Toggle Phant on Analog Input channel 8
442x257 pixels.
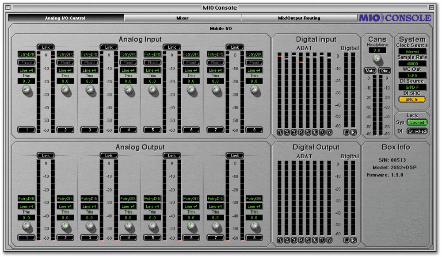254,62
